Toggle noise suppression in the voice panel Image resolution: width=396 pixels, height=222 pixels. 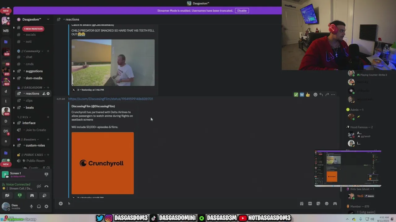click(39, 186)
